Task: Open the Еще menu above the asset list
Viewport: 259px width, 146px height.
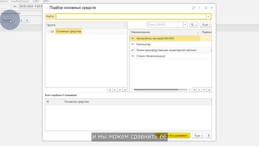Action: (206, 25)
